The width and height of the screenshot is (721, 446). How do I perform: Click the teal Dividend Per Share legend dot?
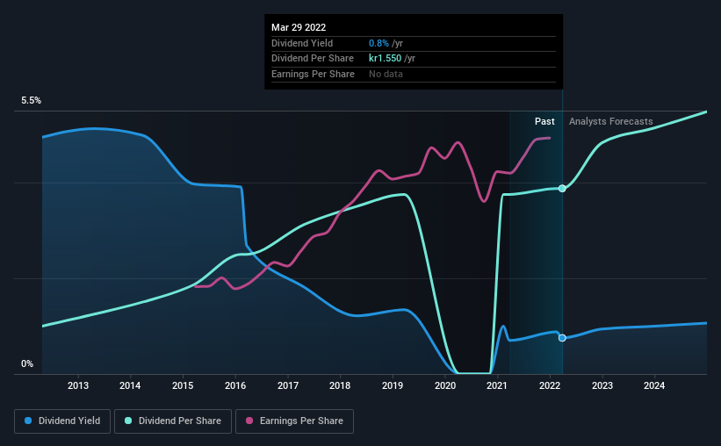pyautogui.click(x=128, y=421)
